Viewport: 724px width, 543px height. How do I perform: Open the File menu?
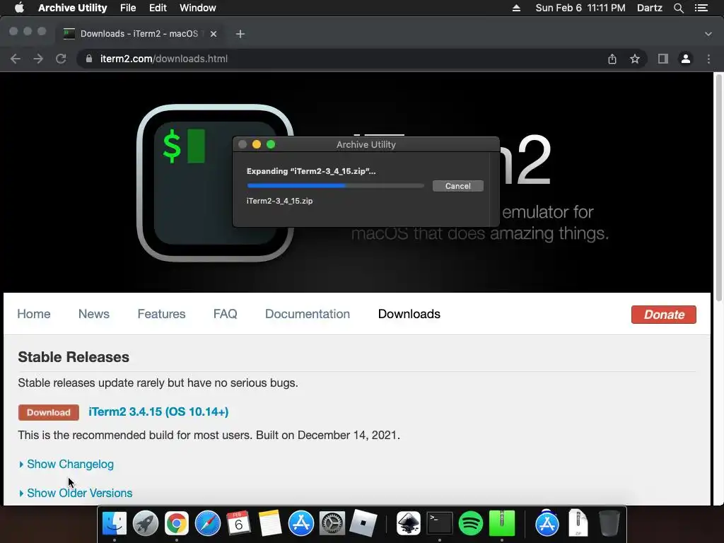point(128,8)
